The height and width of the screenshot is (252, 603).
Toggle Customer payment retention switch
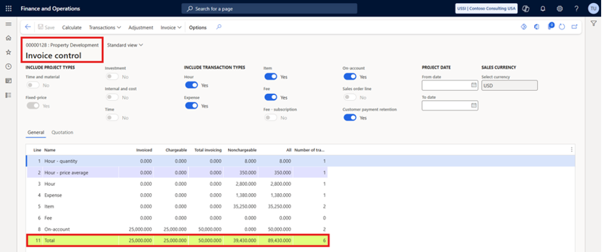[x=350, y=118]
